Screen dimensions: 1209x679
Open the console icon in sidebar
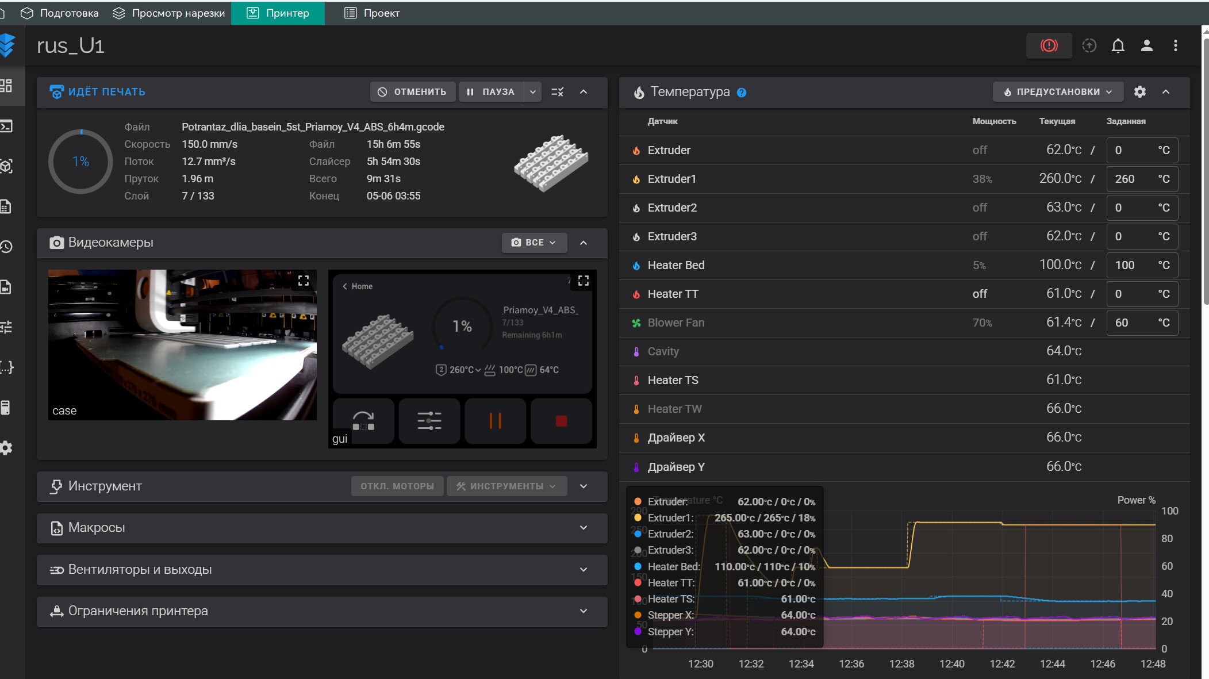[x=6, y=126]
